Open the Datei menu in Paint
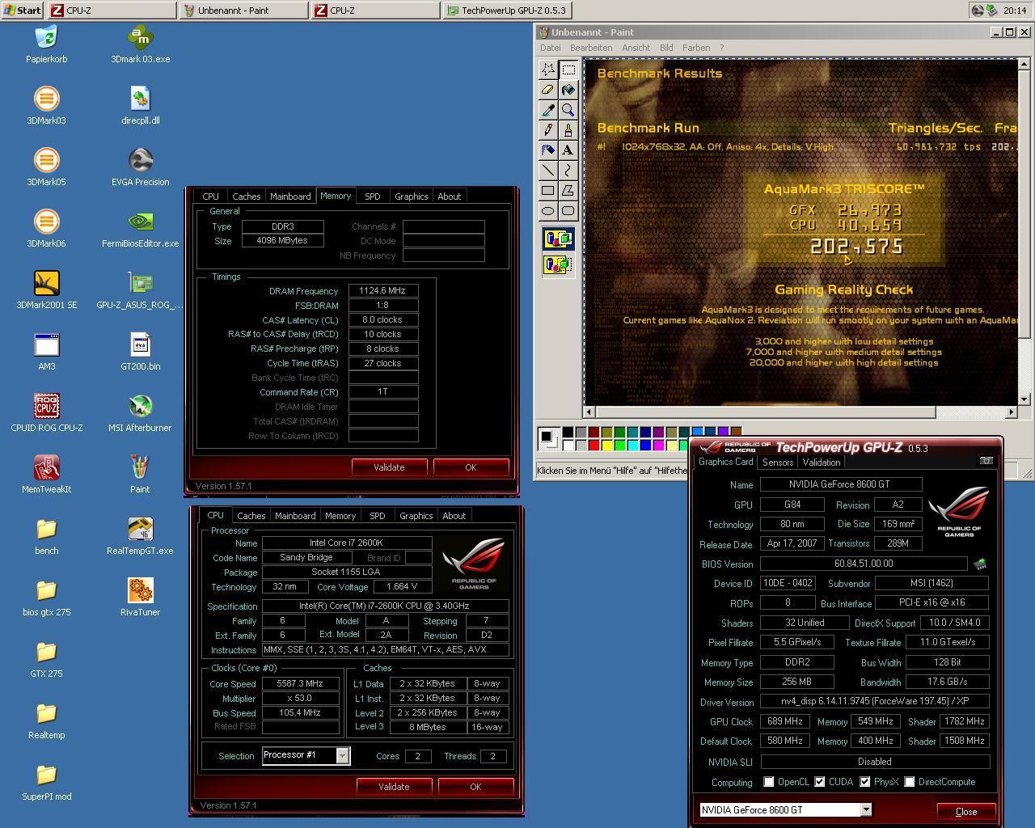1035x828 pixels. coord(550,48)
